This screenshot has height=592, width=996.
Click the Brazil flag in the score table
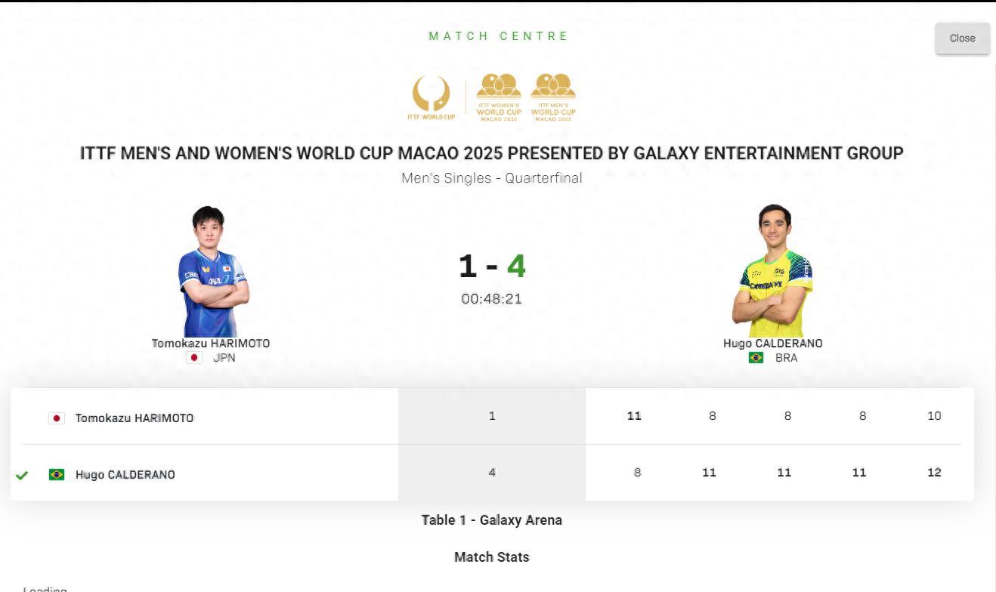click(x=57, y=475)
